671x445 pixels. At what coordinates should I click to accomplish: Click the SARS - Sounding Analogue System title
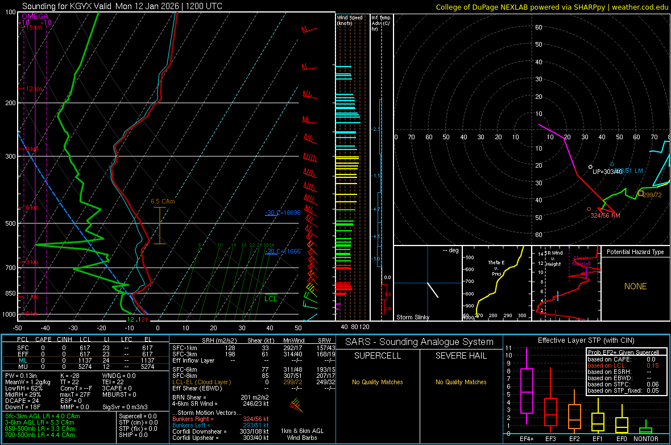[x=419, y=342]
